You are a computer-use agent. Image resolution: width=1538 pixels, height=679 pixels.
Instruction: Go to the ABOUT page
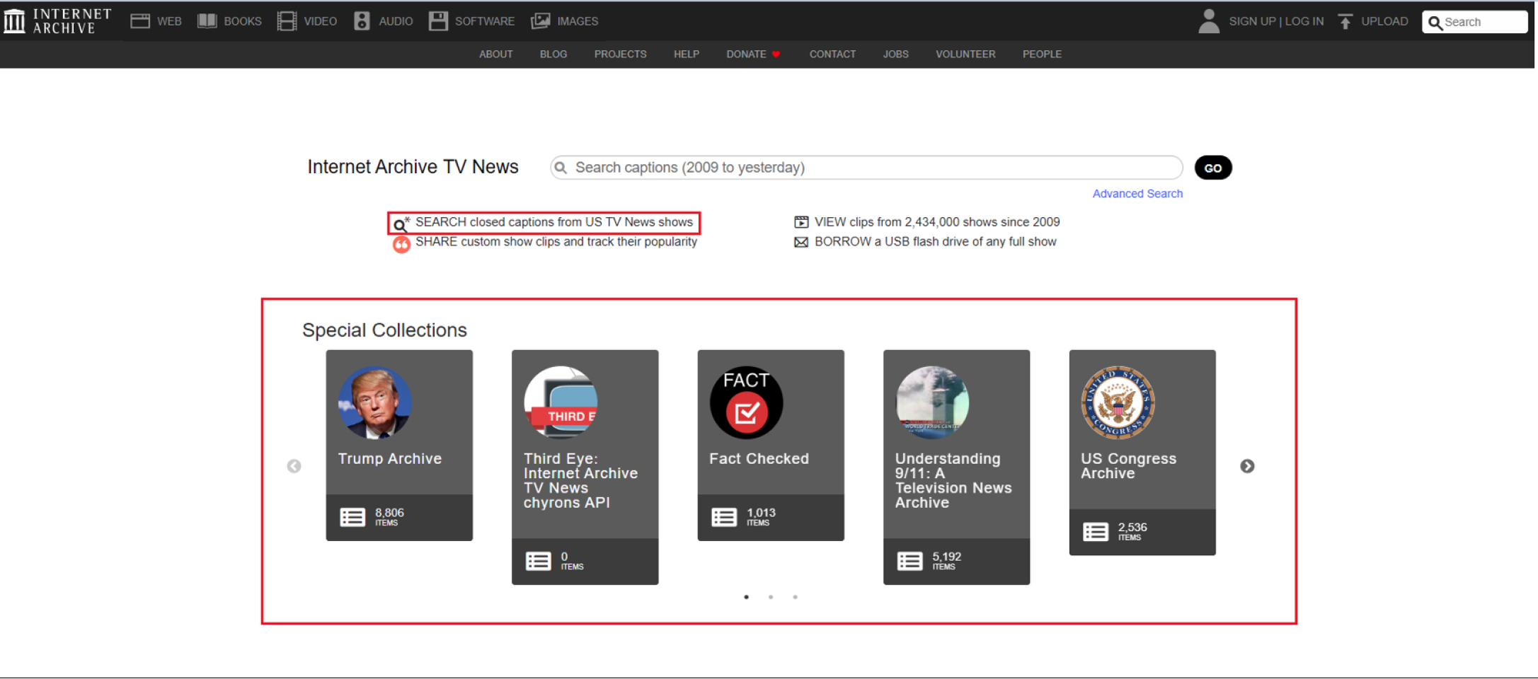tap(496, 54)
